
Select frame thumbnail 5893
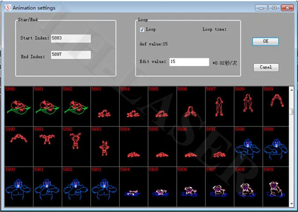point(105,146)
